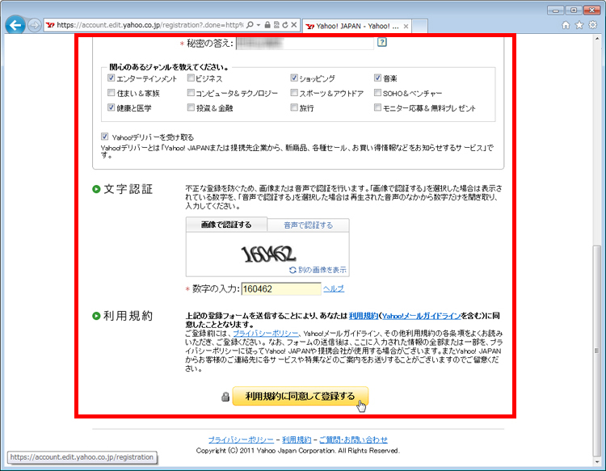The image size is (606, 471).
Task: Open 利用規約 link in terms paragraph
Action: (364, 316)
